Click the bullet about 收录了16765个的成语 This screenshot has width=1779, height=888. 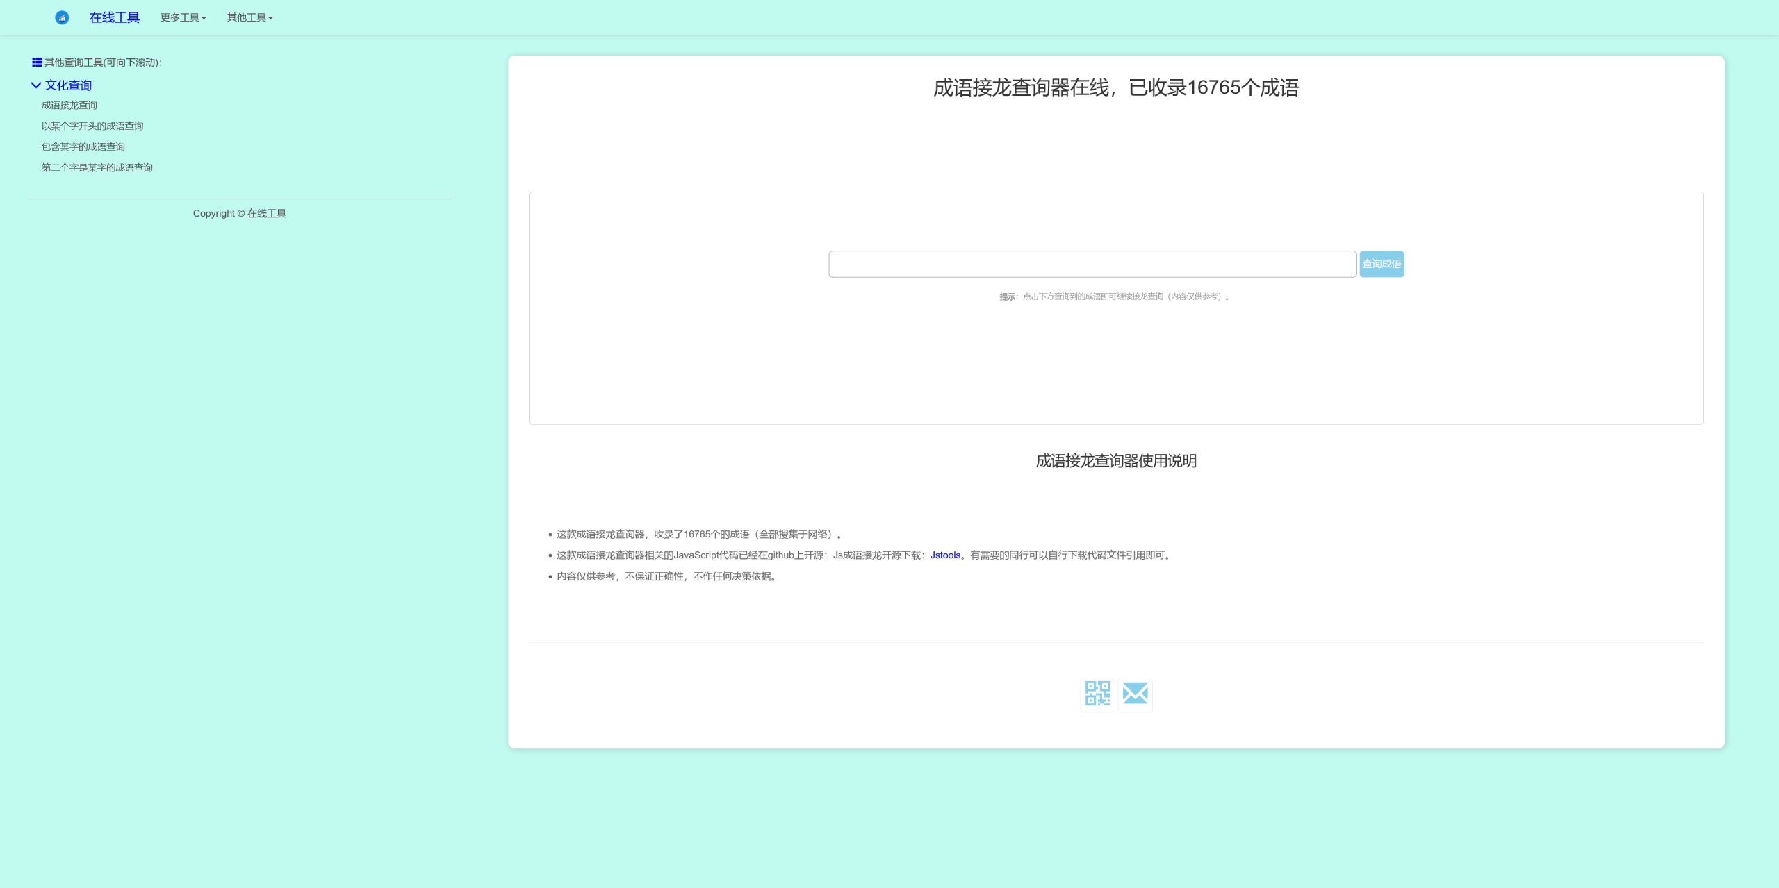tap(700, 535)
